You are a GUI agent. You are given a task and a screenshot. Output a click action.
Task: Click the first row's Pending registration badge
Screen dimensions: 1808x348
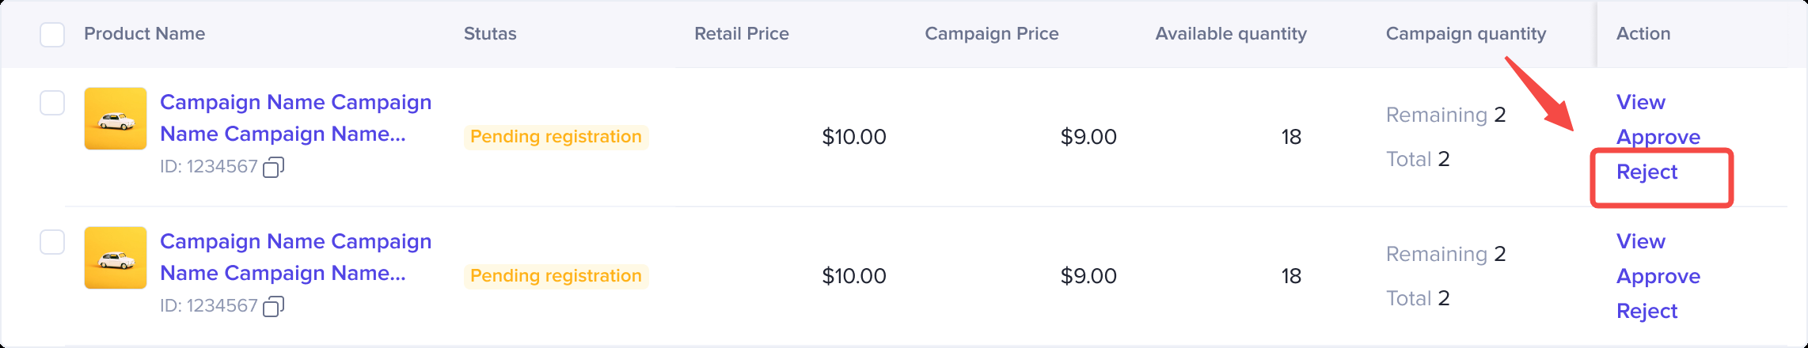(x=556, y=137)
